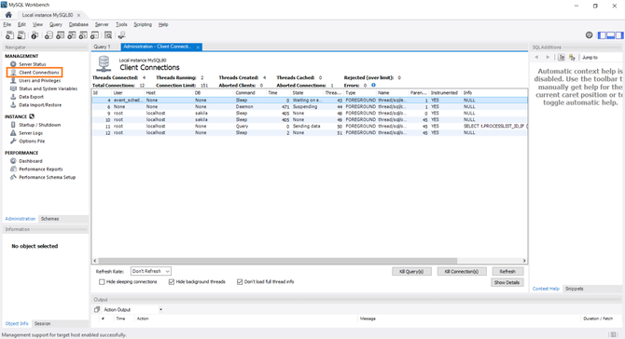The height and width of the screenshot is (339, 625).
Task: Click the Open SQL script file icon
Action: pyautogui.click(x=21, y=35)
